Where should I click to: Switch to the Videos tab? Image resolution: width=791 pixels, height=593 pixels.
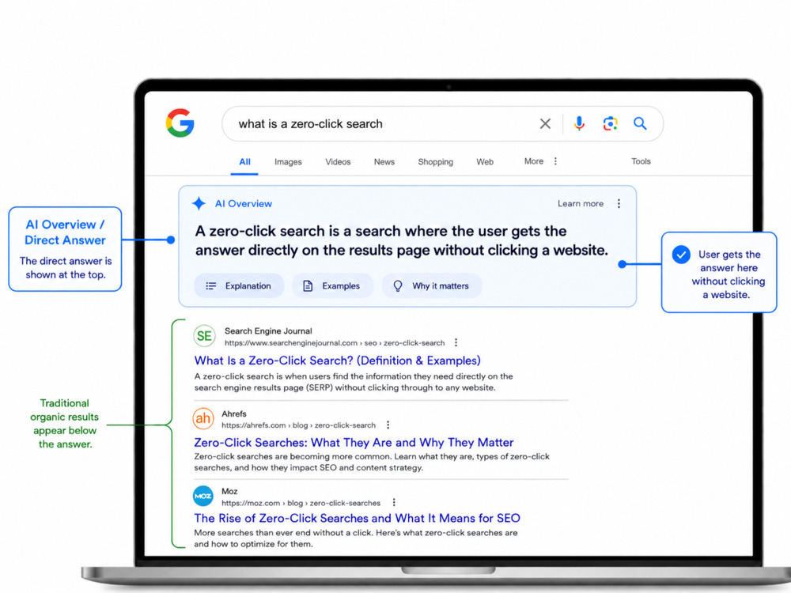338,162
